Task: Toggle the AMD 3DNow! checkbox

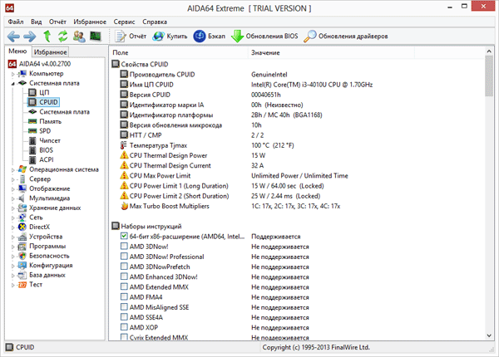Action: pyautogui.click(x=124, y=246)
